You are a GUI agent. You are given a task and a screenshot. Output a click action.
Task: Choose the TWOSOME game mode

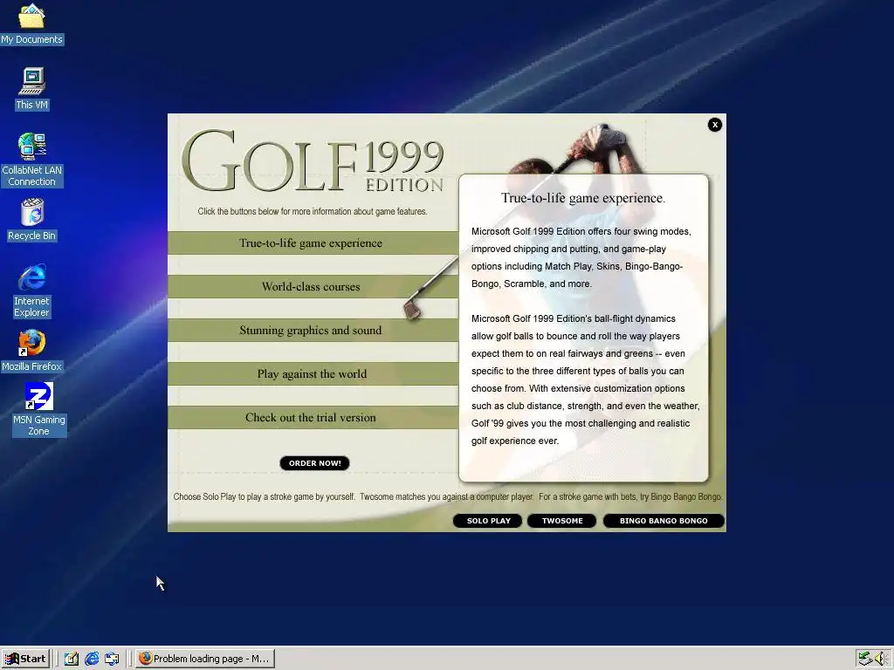(562, 521)
